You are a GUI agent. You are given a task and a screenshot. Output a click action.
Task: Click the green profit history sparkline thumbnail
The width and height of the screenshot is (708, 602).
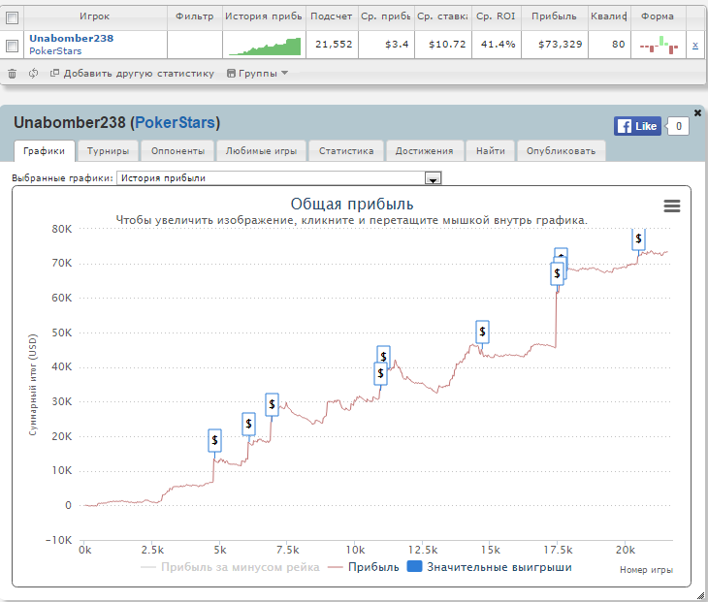[x=265, y=46]
